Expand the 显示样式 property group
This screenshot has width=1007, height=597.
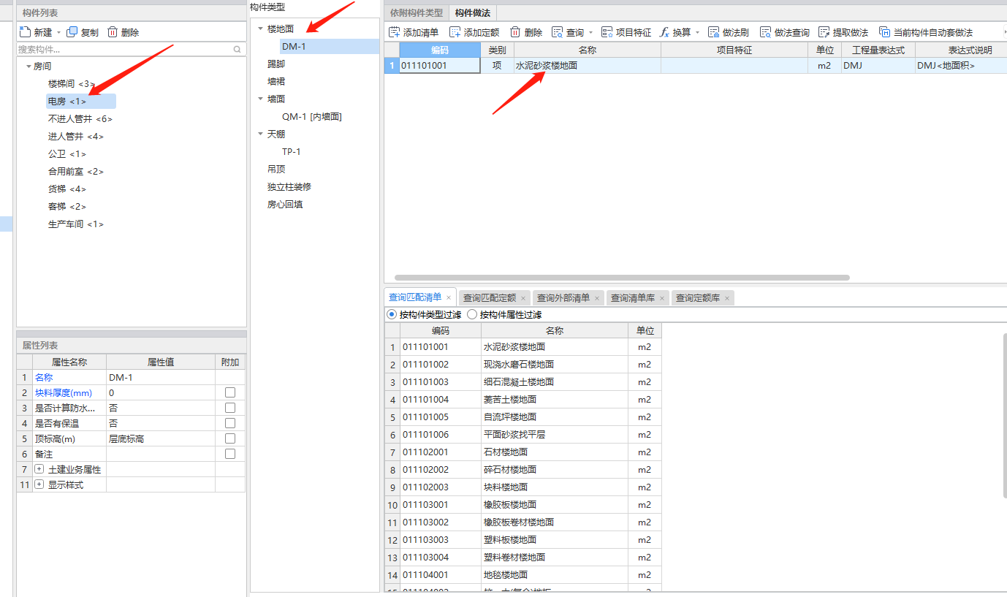(39, 484)
